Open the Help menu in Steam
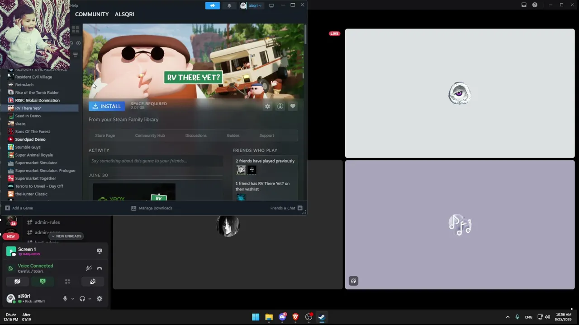The width and height of the screenshot is (579, 325). (x=74, y=5)
